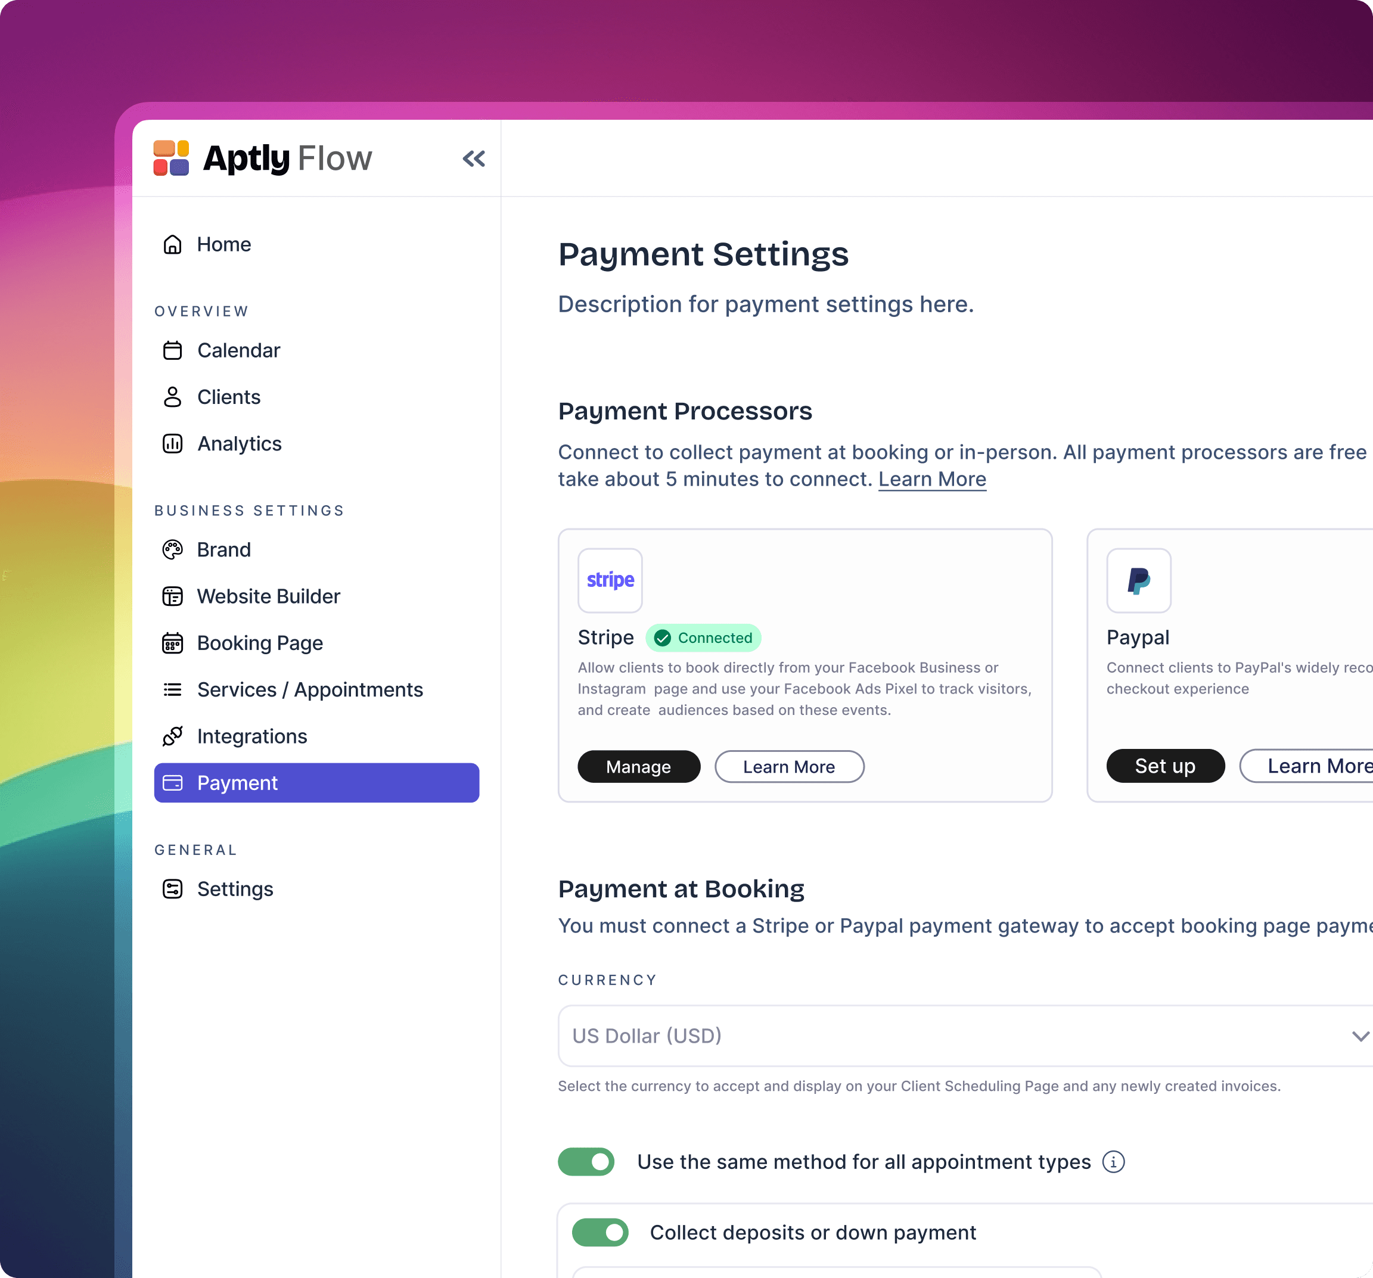Open the Clients section

click(x=316, y=397)
